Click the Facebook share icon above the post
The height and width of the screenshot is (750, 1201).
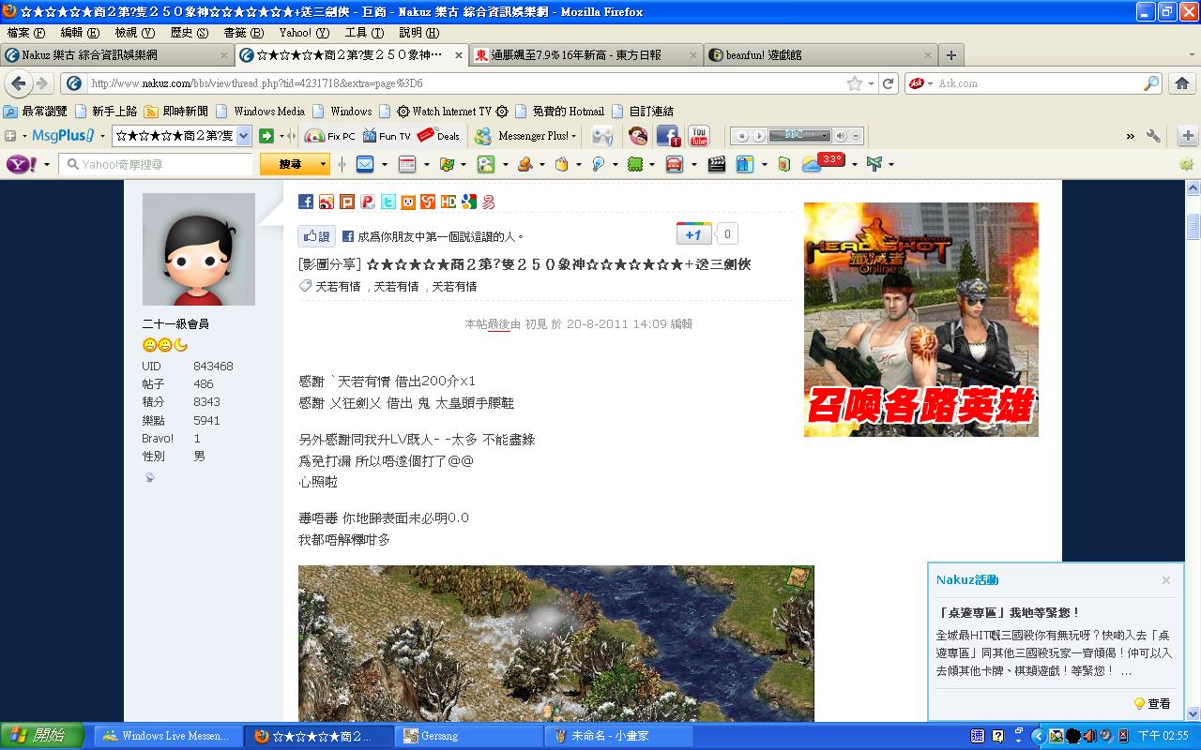coord(306,202)
